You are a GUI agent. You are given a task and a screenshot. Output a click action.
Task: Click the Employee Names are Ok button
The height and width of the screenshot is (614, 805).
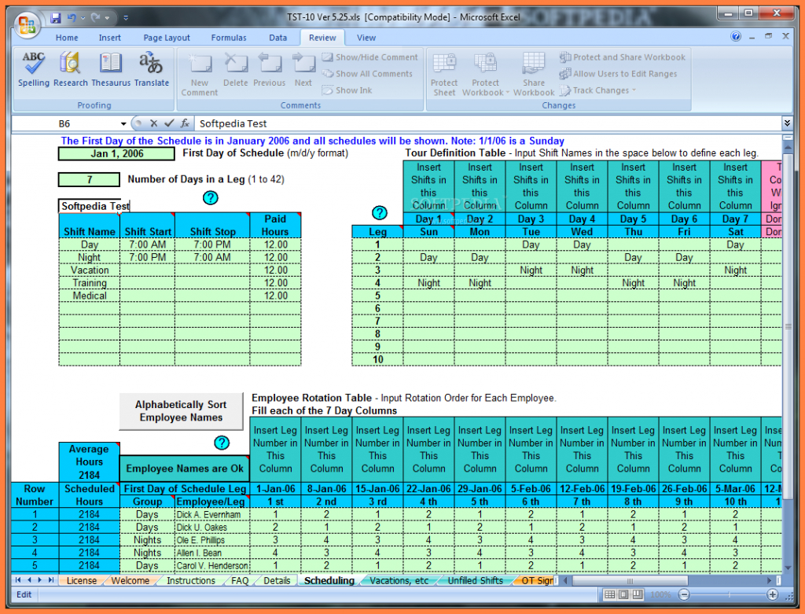185,469
